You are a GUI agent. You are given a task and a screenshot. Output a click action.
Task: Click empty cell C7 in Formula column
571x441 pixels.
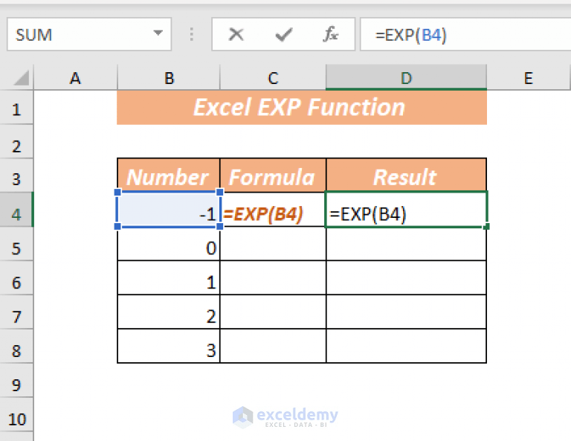tap(273, 312)
